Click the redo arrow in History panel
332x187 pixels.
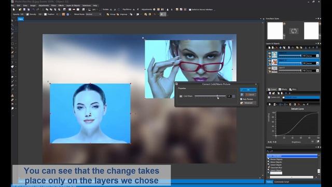click(272, 151)
